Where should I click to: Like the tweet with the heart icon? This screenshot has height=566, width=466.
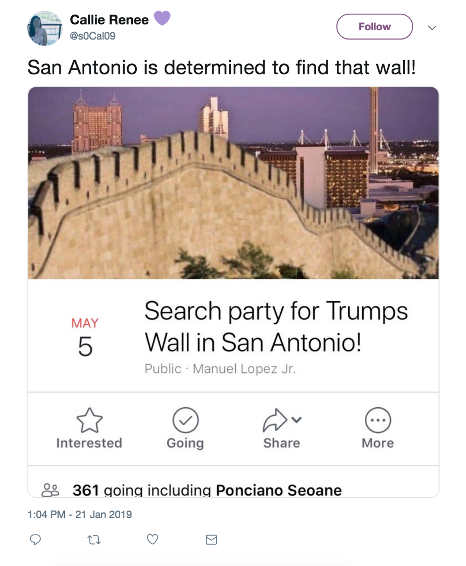[153, 539]
